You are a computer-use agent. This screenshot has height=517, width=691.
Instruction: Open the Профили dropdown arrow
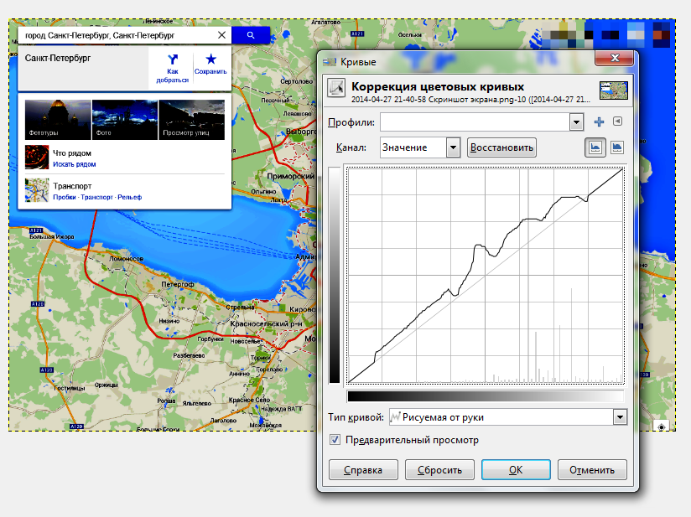(576, 122)
